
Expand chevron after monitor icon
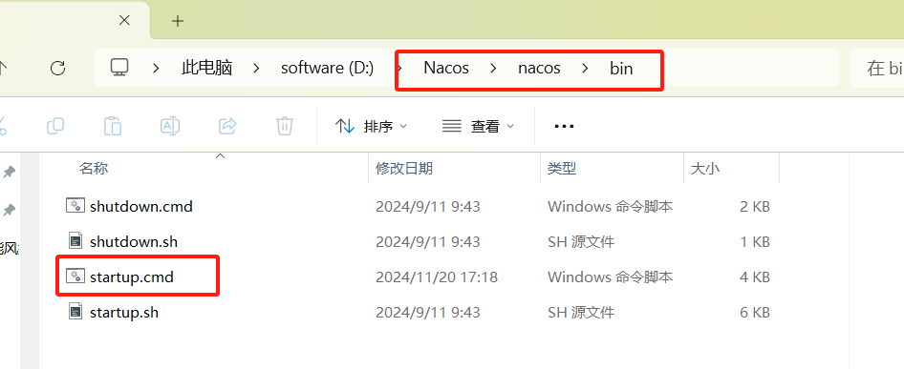pos(156,68)
